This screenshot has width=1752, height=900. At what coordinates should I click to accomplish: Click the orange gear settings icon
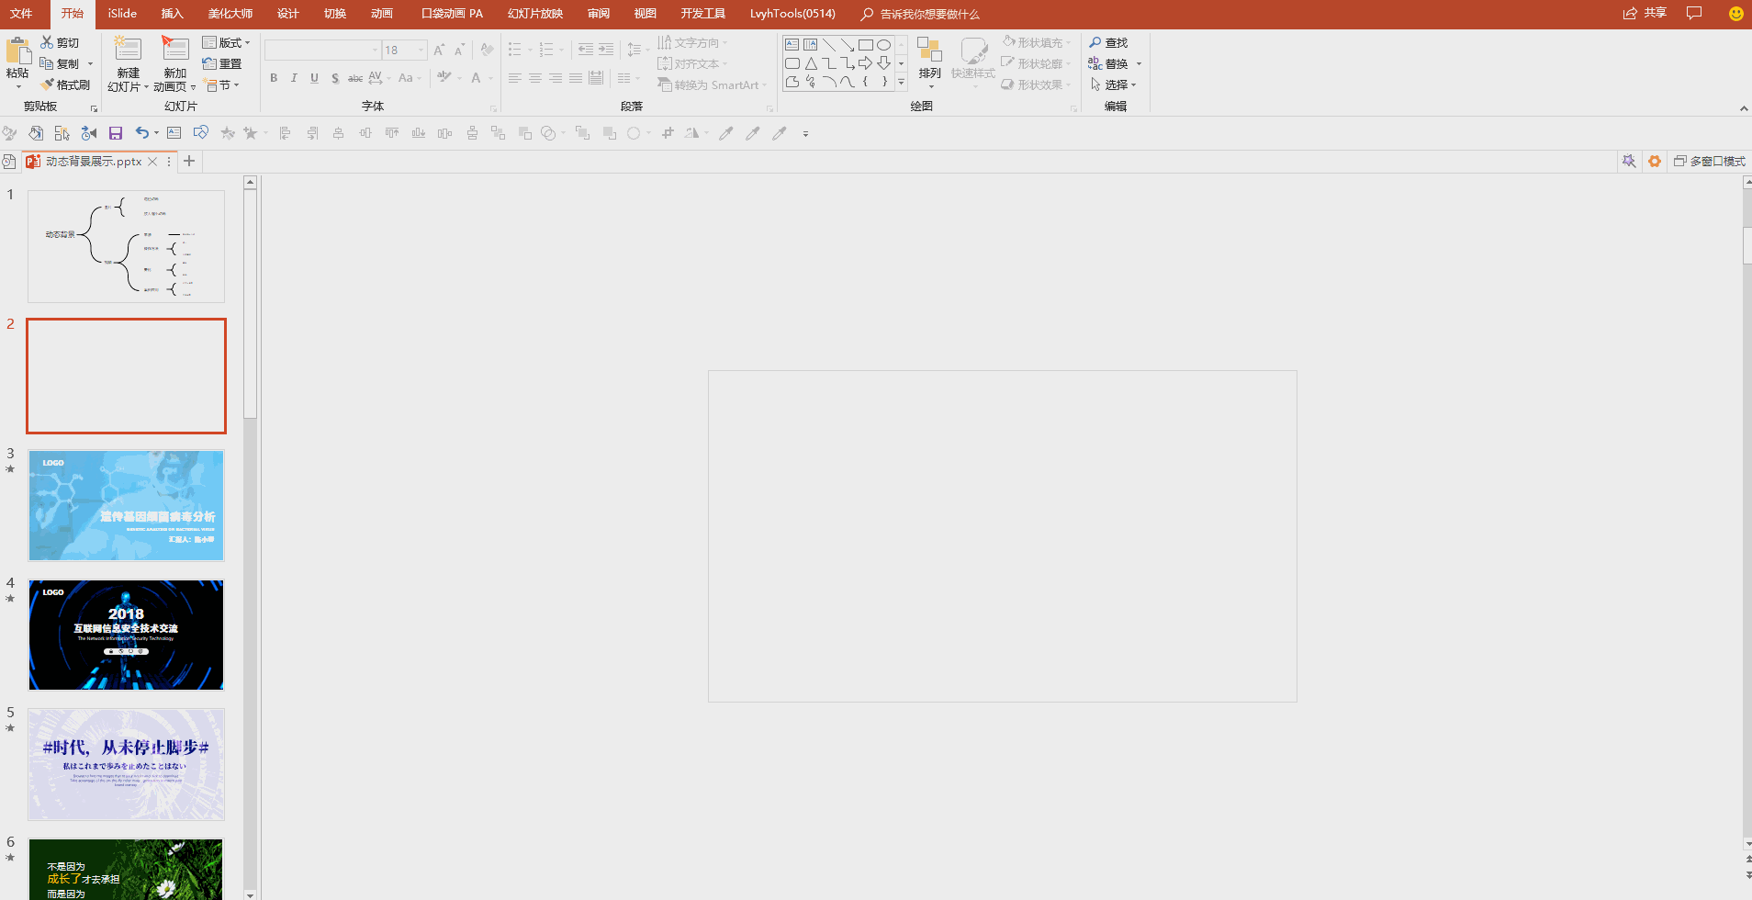[1655, 161]
